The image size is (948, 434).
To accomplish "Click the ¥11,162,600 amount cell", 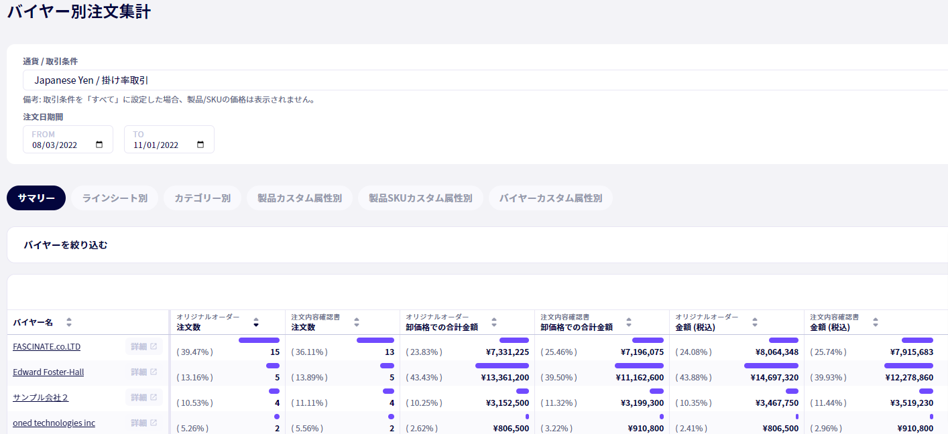I will tap(640, 377).
